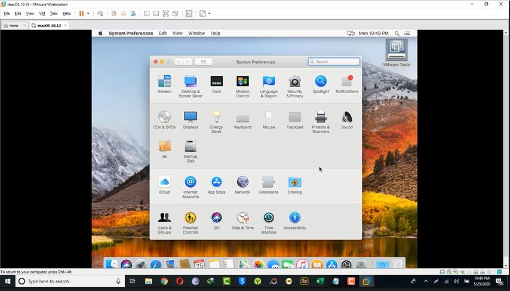Open CDs & DVDs preferences

pyautogui.click(x=164, y=120)
